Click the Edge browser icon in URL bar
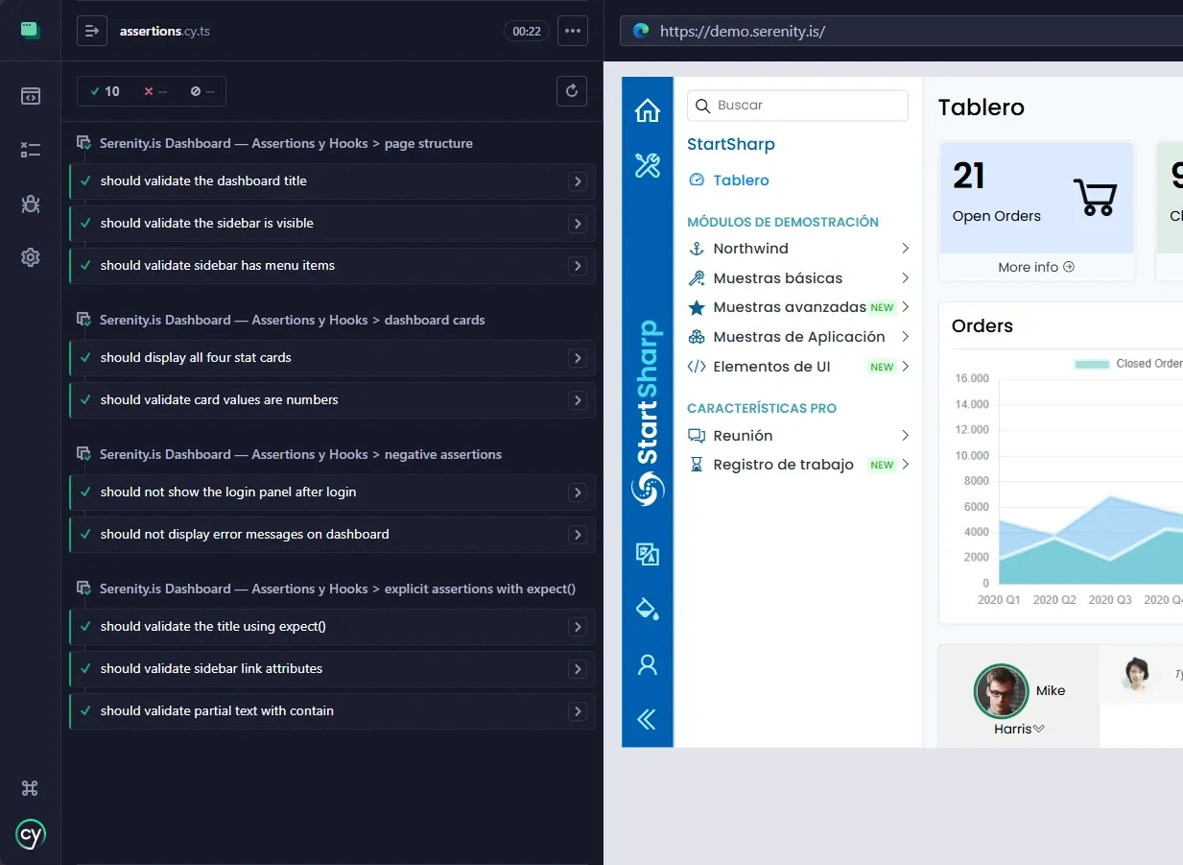This screenshot has height=865, width=1183. (x=641, y=31)
